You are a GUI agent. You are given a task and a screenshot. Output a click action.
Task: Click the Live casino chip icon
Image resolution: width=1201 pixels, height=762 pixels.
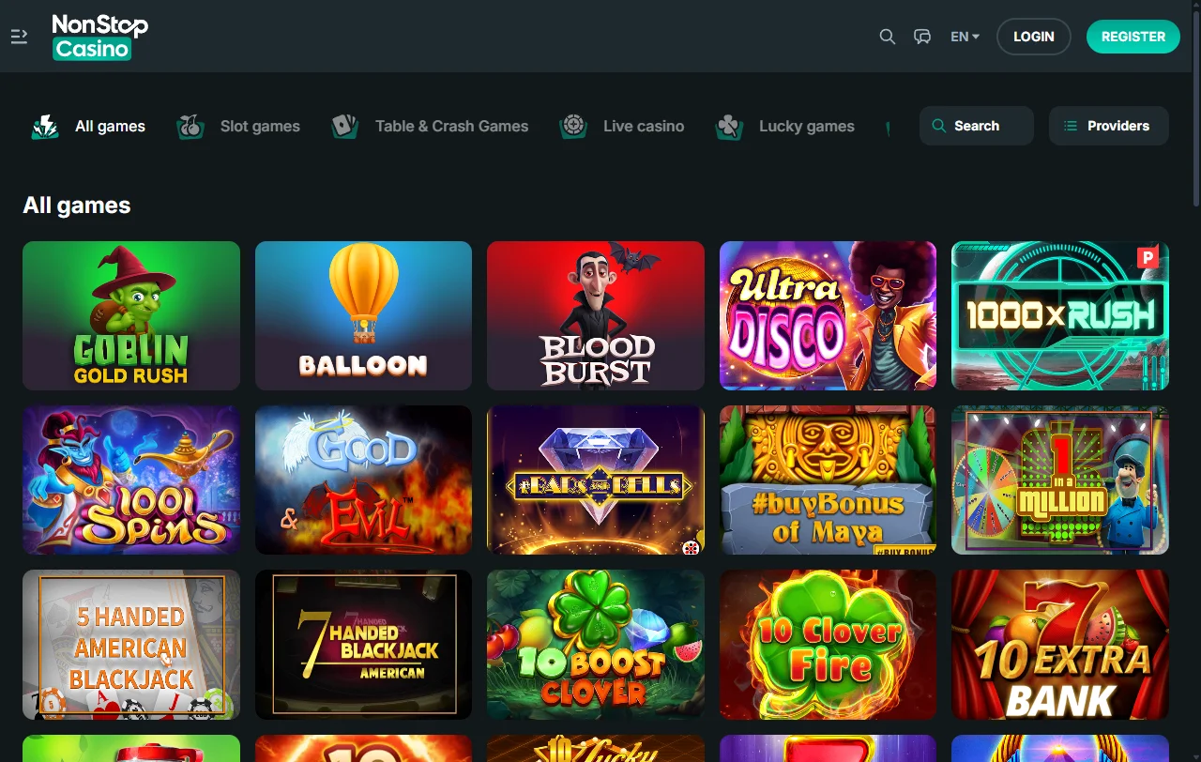(x=573, y=126)
